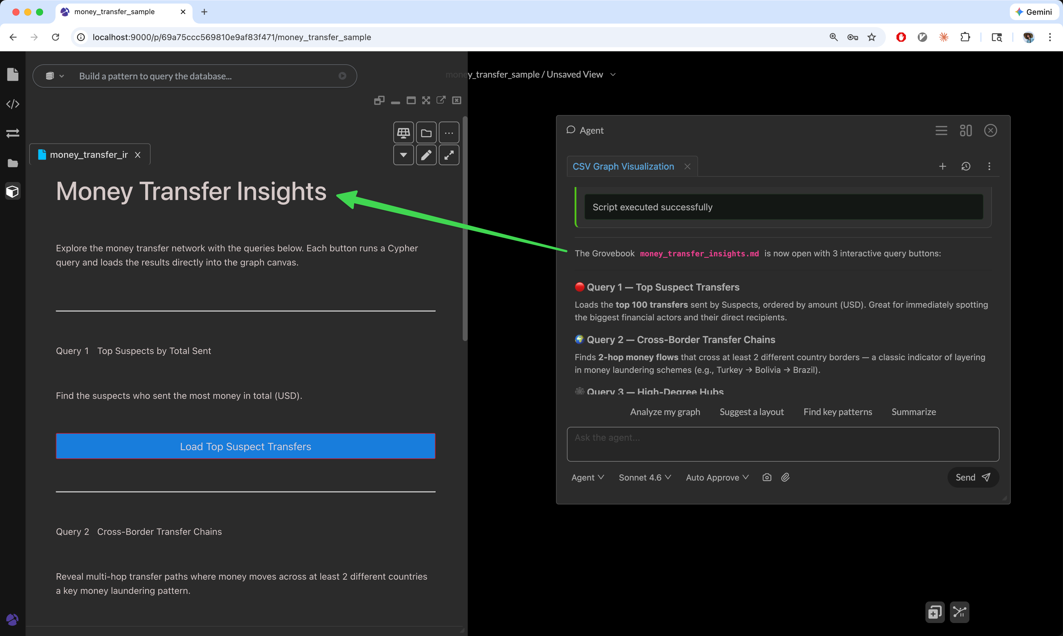Click the Send button
1063x636 pixels.
tap(973, 477)
